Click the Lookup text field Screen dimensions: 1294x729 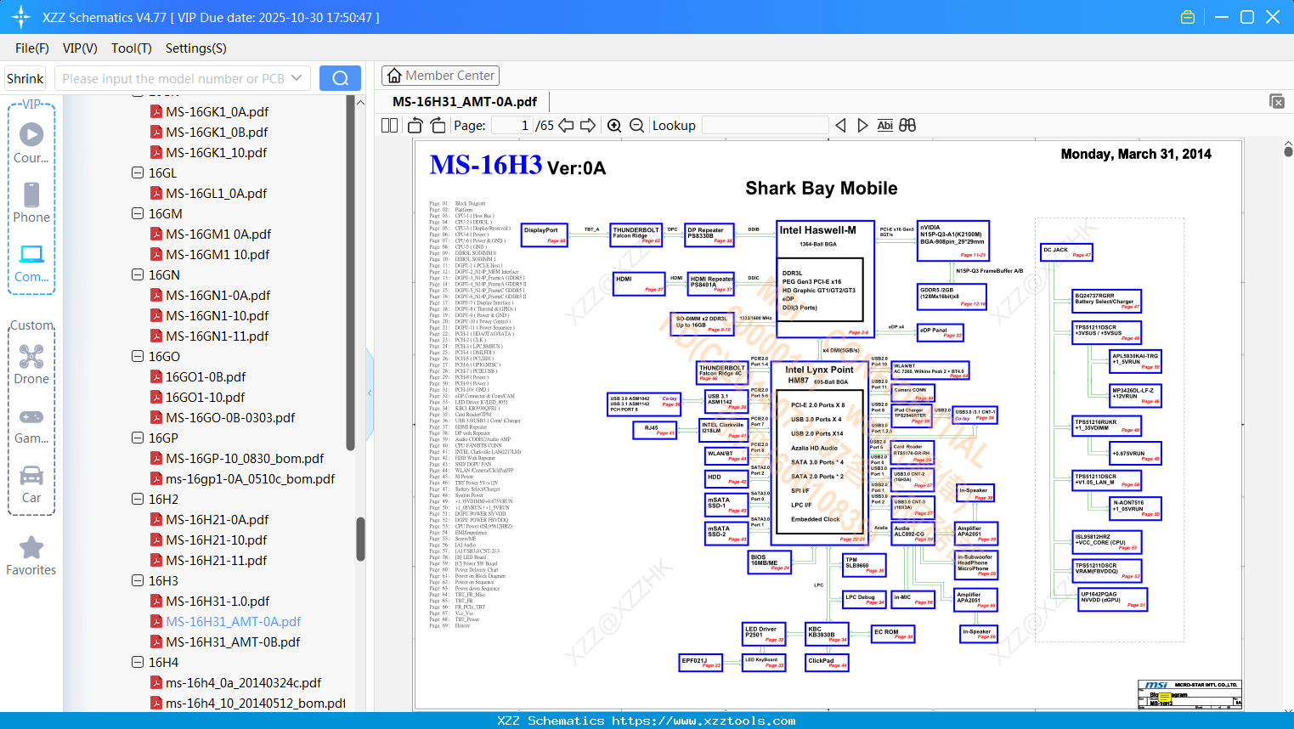765,125
